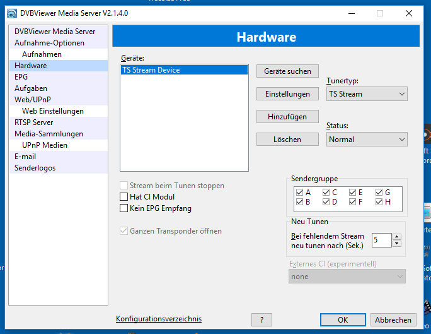Open the Konfigurationsverzeichnis link
This screenshot has height=334, width=431.
159,319
